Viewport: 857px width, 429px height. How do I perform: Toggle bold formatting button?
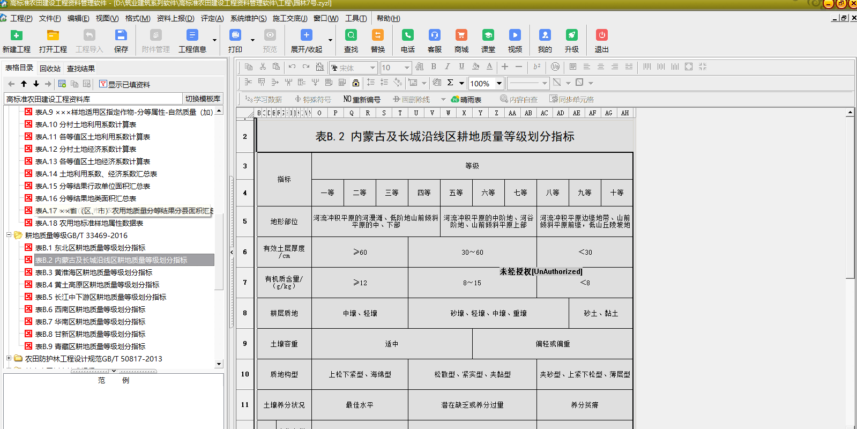434,66
